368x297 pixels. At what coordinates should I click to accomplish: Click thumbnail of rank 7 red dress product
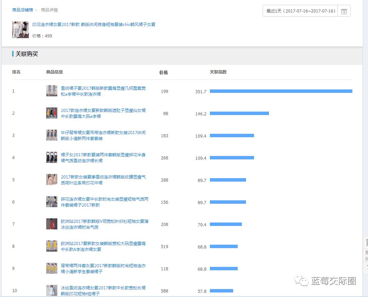coord(52,224)
